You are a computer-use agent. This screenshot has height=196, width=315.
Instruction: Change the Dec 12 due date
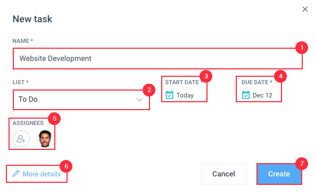point(262,95)
